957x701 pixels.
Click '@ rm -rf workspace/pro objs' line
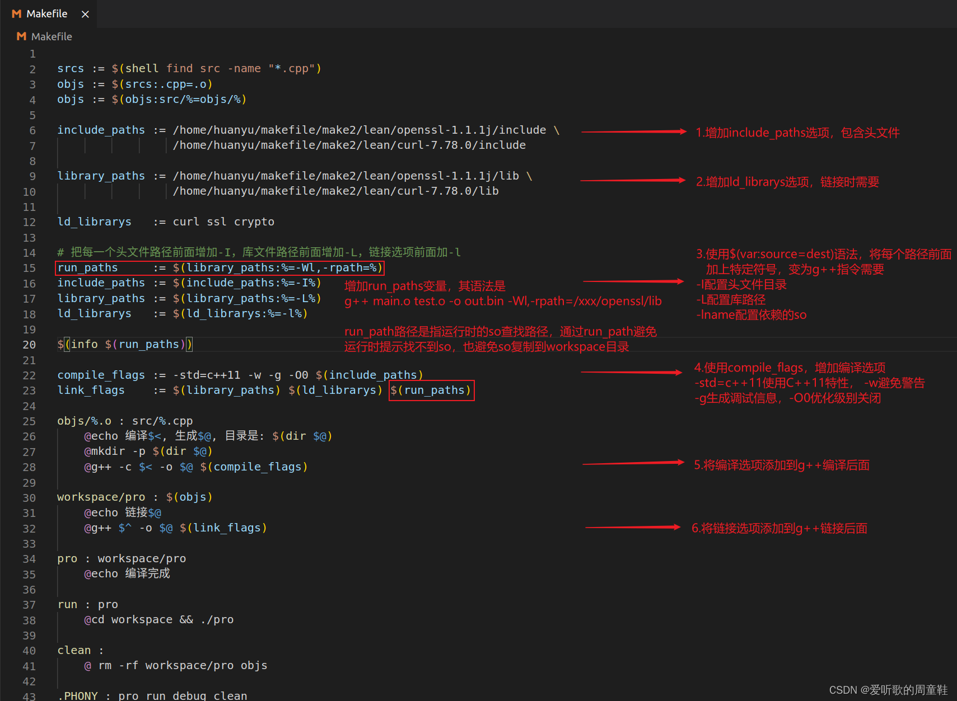click(x=176, y=665)
